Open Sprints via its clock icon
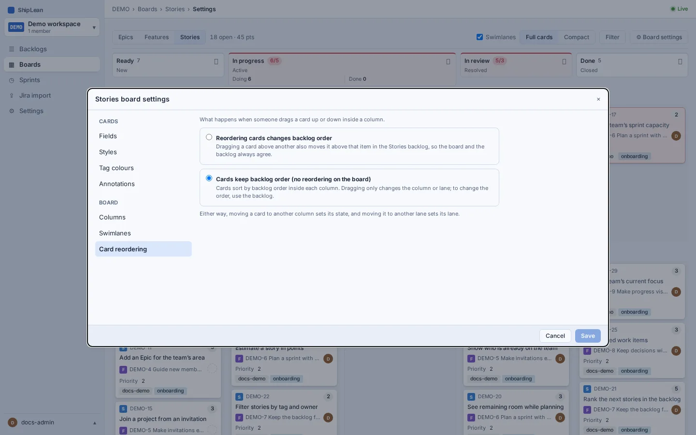 [x=12, y=80]
